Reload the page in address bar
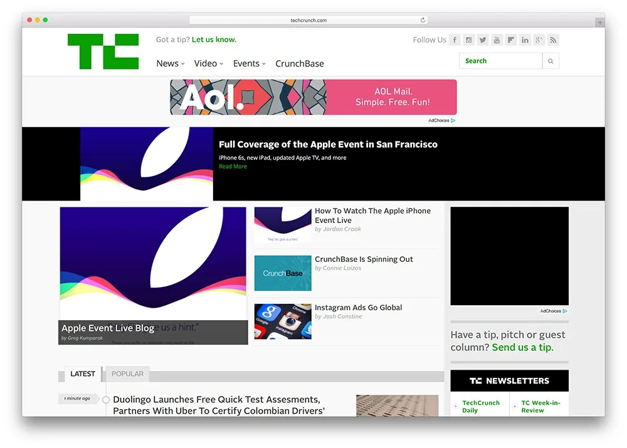This screenshot has height=448, width=627. (x=423, y=20)
